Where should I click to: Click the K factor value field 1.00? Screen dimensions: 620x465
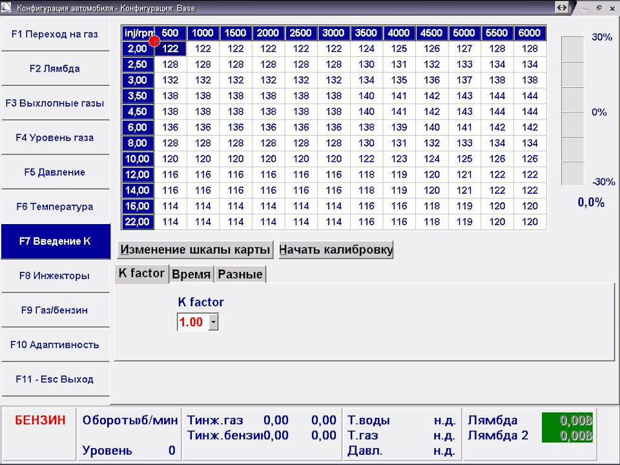tap(193, 322)
